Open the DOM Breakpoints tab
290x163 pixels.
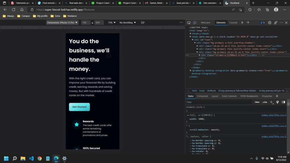(x=249, y=96)
